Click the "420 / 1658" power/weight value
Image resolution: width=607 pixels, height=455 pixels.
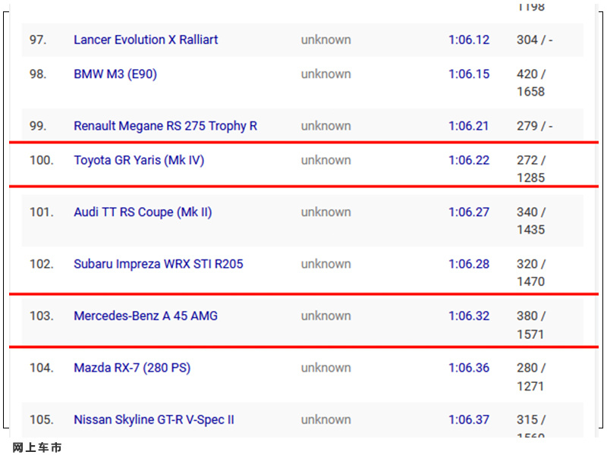pyautogui.click(x=532, y=83)
